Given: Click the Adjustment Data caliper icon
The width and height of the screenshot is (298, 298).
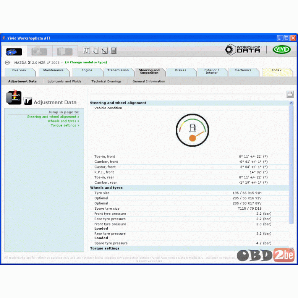Looking at the screenshot, I should [x=28, y=101].
